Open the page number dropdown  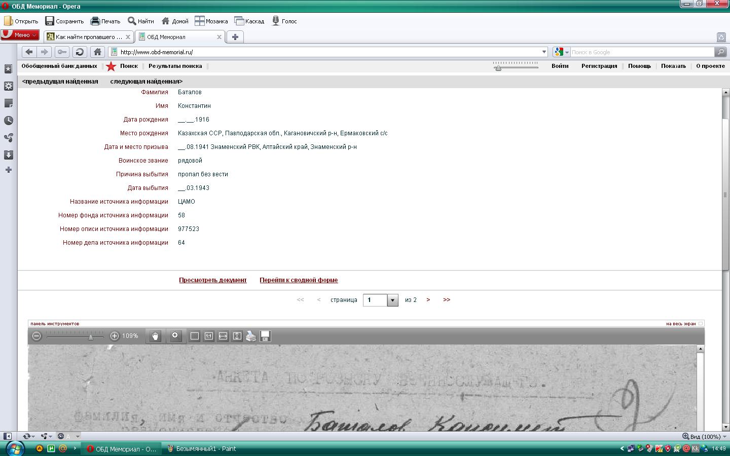pos(392,300)
